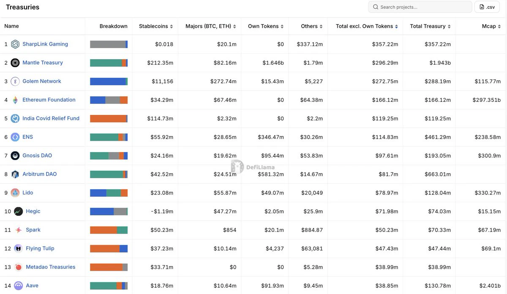Screen dimensions: 507x294
Task: Click the Ethereum Foundation logo icon
Action: 15,100
